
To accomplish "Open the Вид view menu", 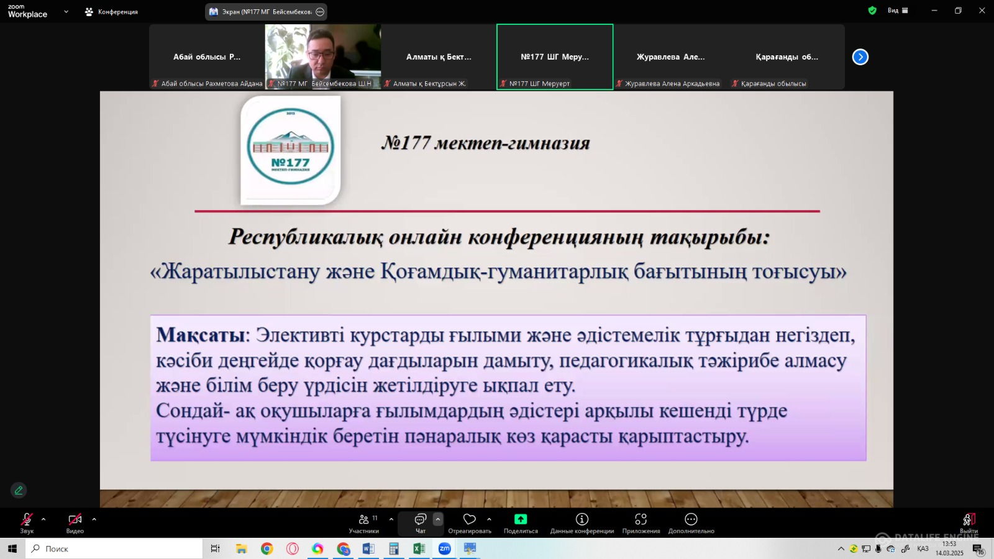I will point(898,11).
